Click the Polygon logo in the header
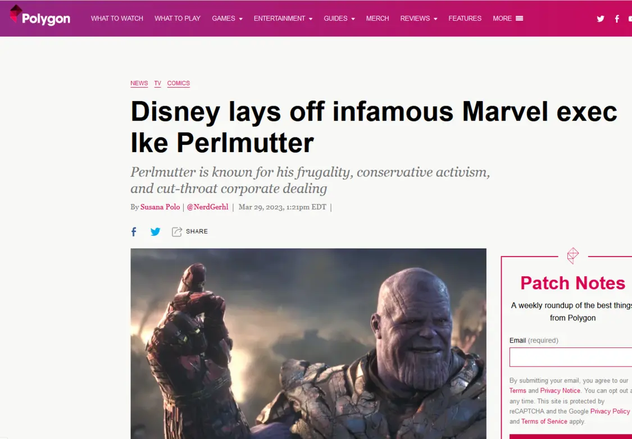Image resolution: width=632 pixels, height=439 pixels. [40, 15]
